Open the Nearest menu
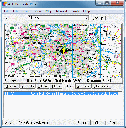 pyautogui.click(x=62, y=11)
